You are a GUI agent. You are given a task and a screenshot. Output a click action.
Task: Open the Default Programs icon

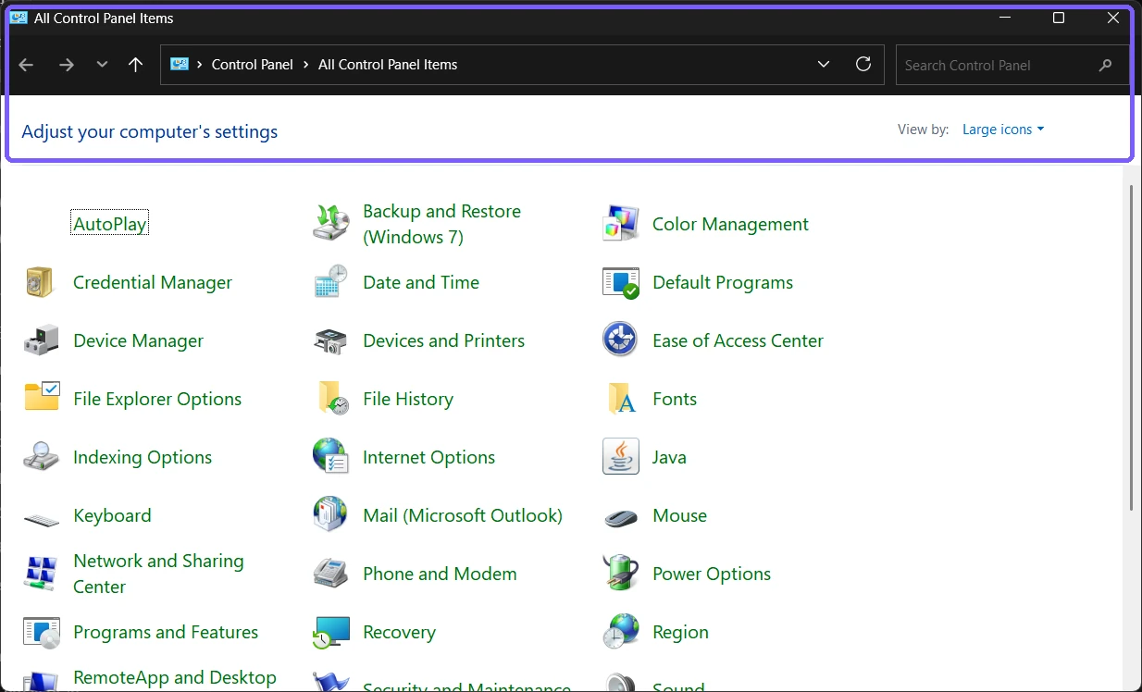pos(620,282)
